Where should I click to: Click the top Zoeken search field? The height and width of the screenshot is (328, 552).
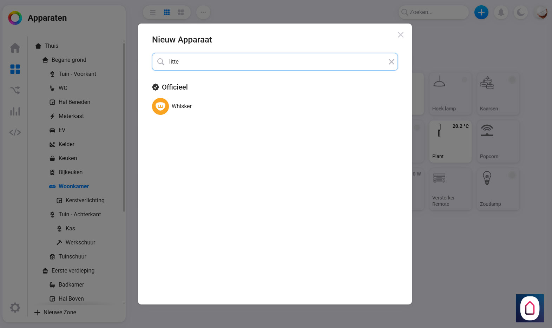click(x=434, y=12)
